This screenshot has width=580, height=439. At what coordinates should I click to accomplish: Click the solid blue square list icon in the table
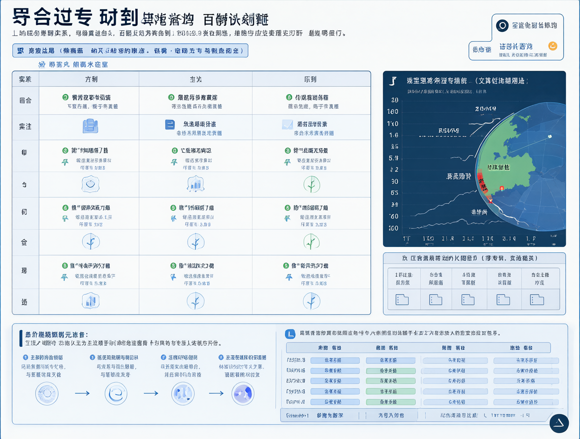[170, 124]
